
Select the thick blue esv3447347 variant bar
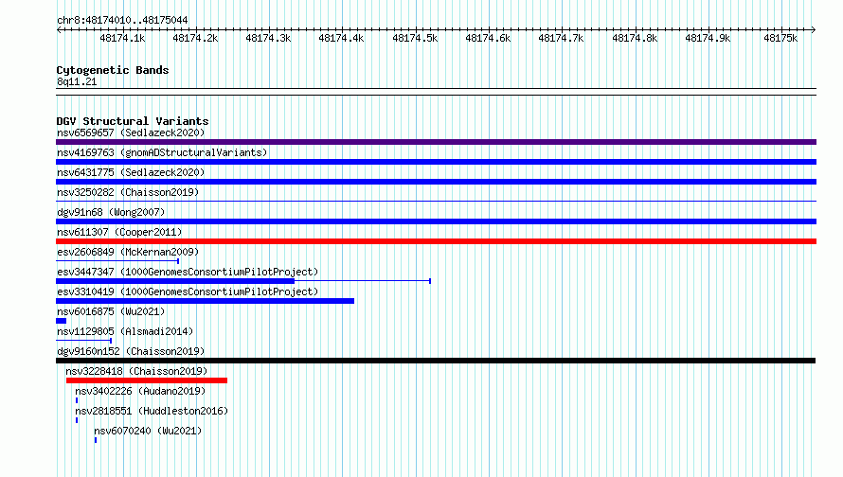coord(175,281)
